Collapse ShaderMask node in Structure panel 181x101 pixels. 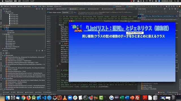pyautogui.click(x=3, y=79)
